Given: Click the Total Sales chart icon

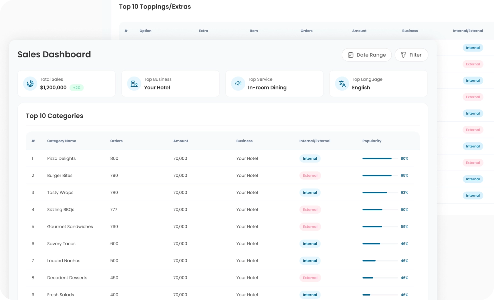Looking at the screenshot, I should coord(30,84).
